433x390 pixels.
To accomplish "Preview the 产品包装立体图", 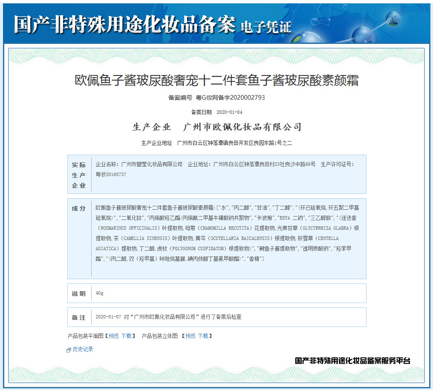I will click(190, 336).
